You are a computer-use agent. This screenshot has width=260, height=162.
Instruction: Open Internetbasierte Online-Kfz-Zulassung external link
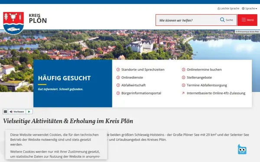tap(216, 93)
